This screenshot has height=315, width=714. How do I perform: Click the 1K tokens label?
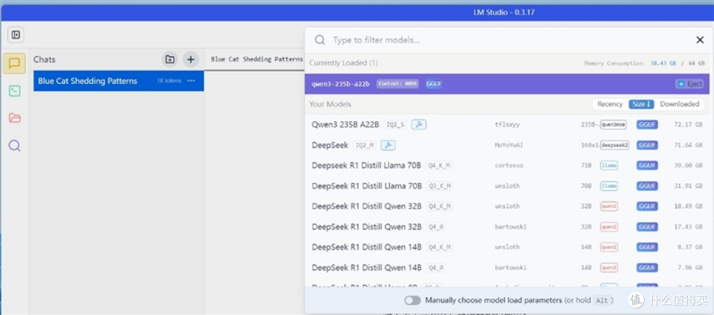(169, 81)
